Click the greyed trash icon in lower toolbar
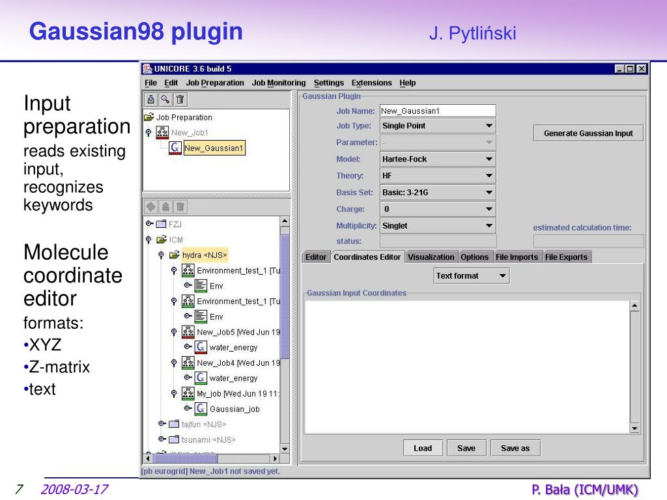This screenshot has width=667, height=500. [x=180, y=206]
